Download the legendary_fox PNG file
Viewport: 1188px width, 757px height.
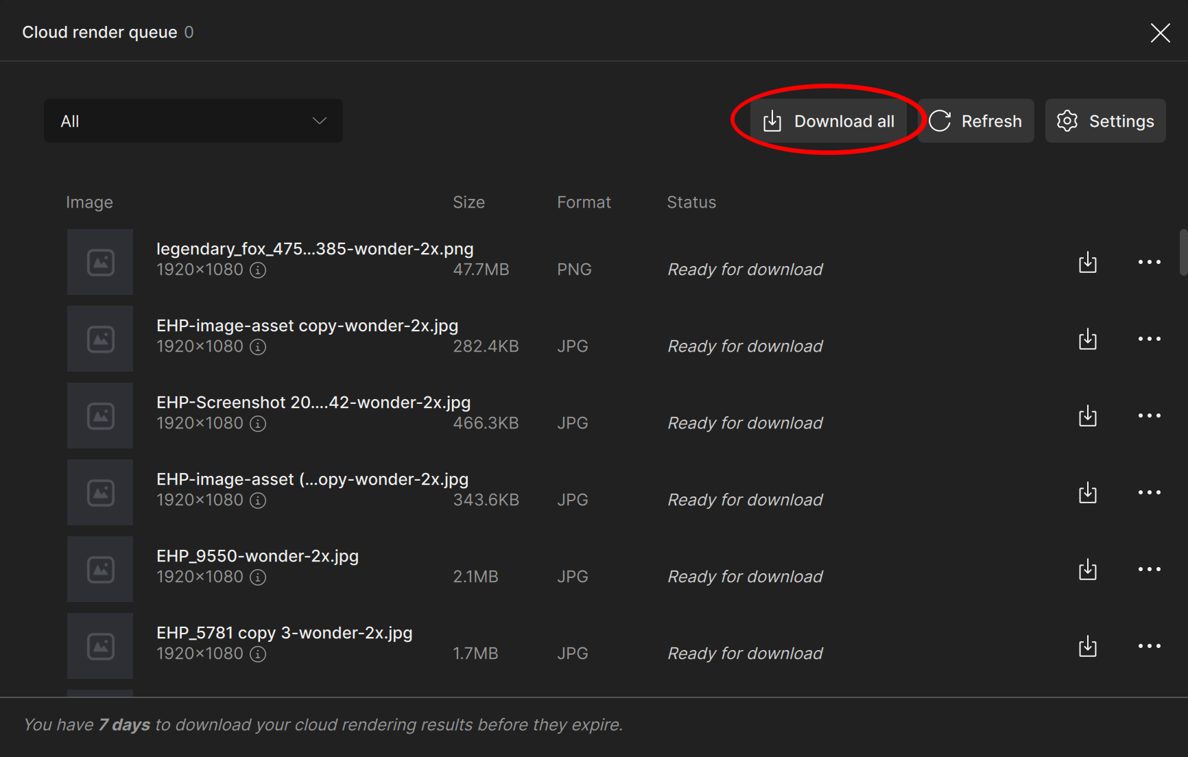point(1088,262)
